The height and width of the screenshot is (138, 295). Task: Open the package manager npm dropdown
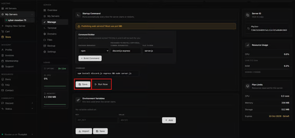(x=93, y=51)
